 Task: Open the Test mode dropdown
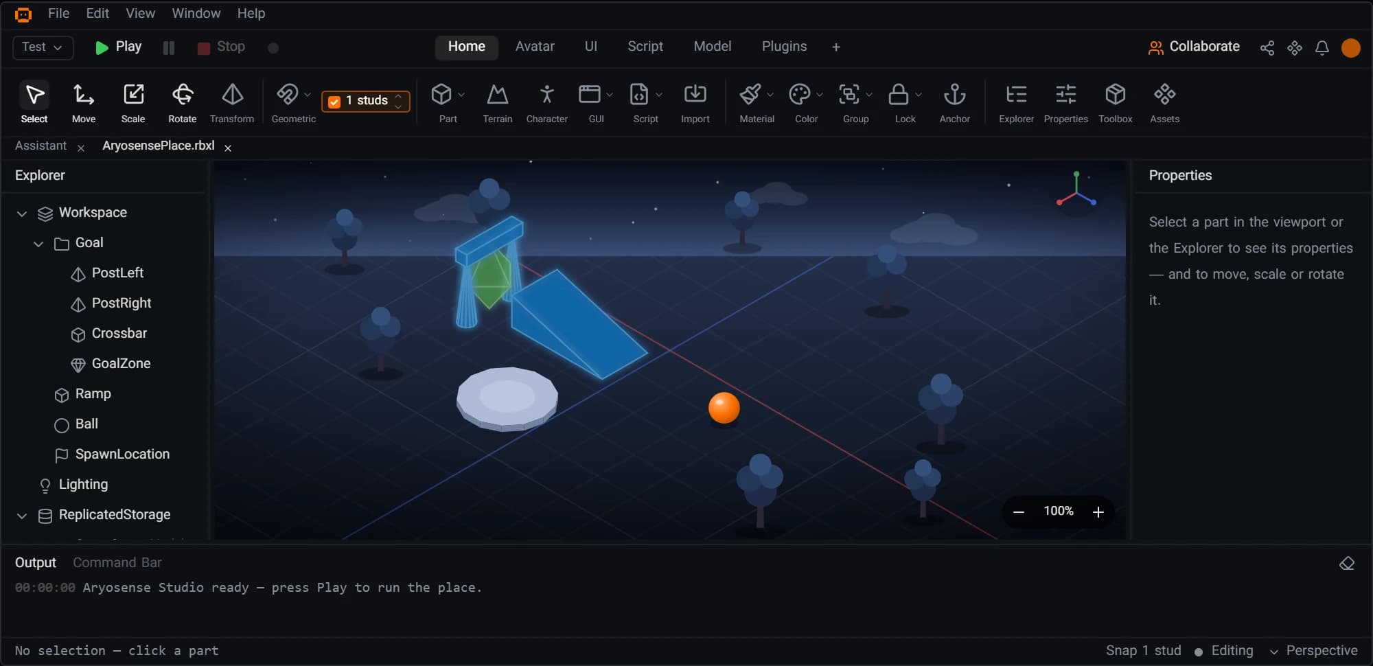(x=43, y=47)
